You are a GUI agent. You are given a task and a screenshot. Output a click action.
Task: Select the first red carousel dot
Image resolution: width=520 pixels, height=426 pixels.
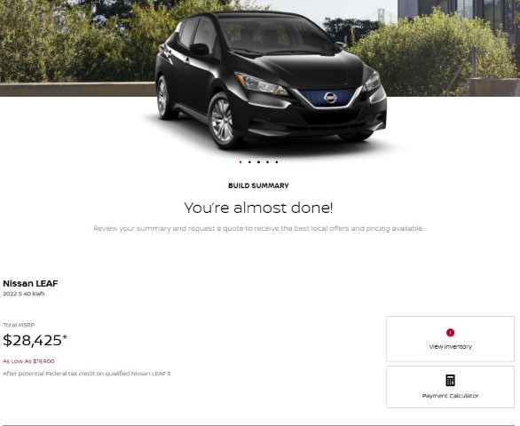pyautogui.click(x=240, y=162)
